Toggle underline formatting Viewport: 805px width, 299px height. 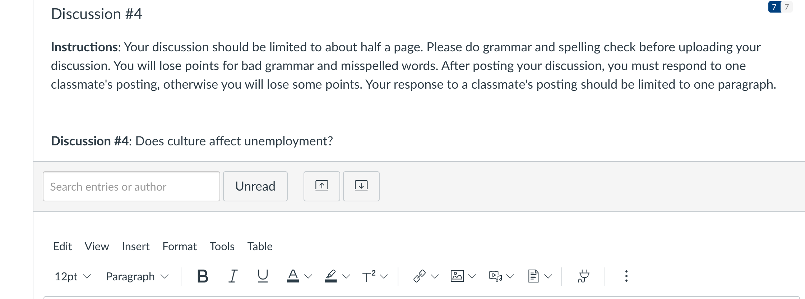coord(263,276)
